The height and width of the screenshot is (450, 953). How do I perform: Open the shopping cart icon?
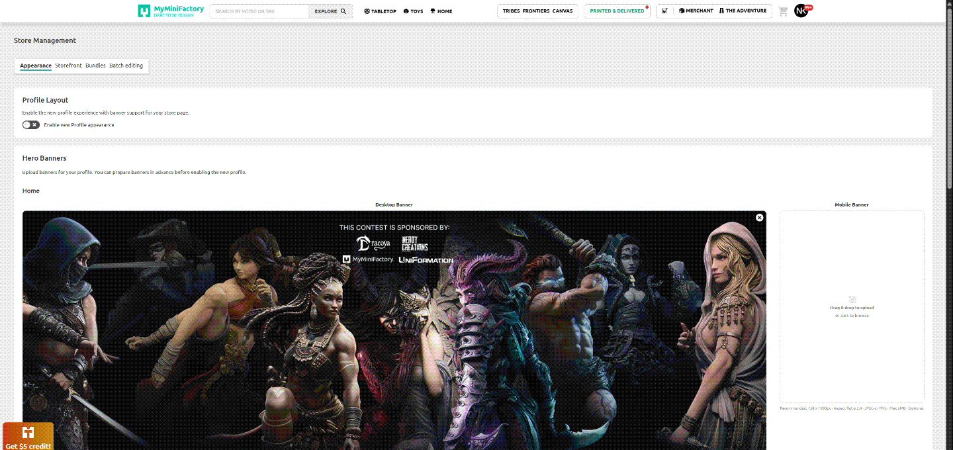click(x=782, y=11)
